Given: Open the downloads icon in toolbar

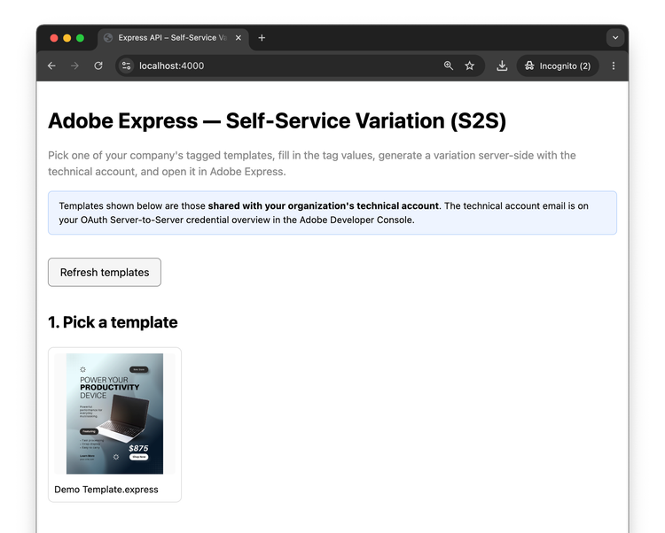Looking at the screenshot, I should (x=502, y=66).
